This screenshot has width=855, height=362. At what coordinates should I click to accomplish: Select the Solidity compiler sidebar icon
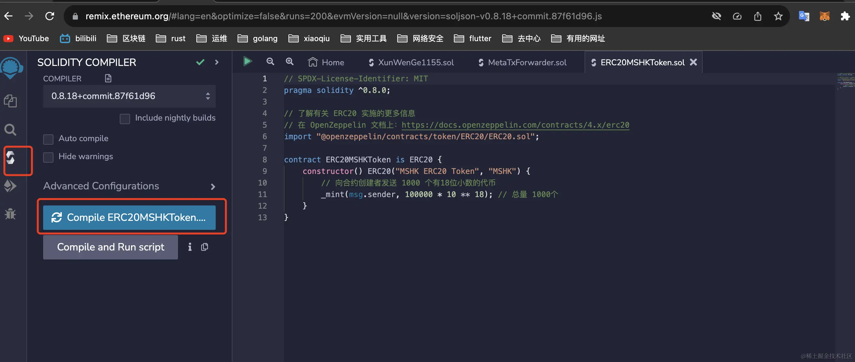click(x=10, y=158)
